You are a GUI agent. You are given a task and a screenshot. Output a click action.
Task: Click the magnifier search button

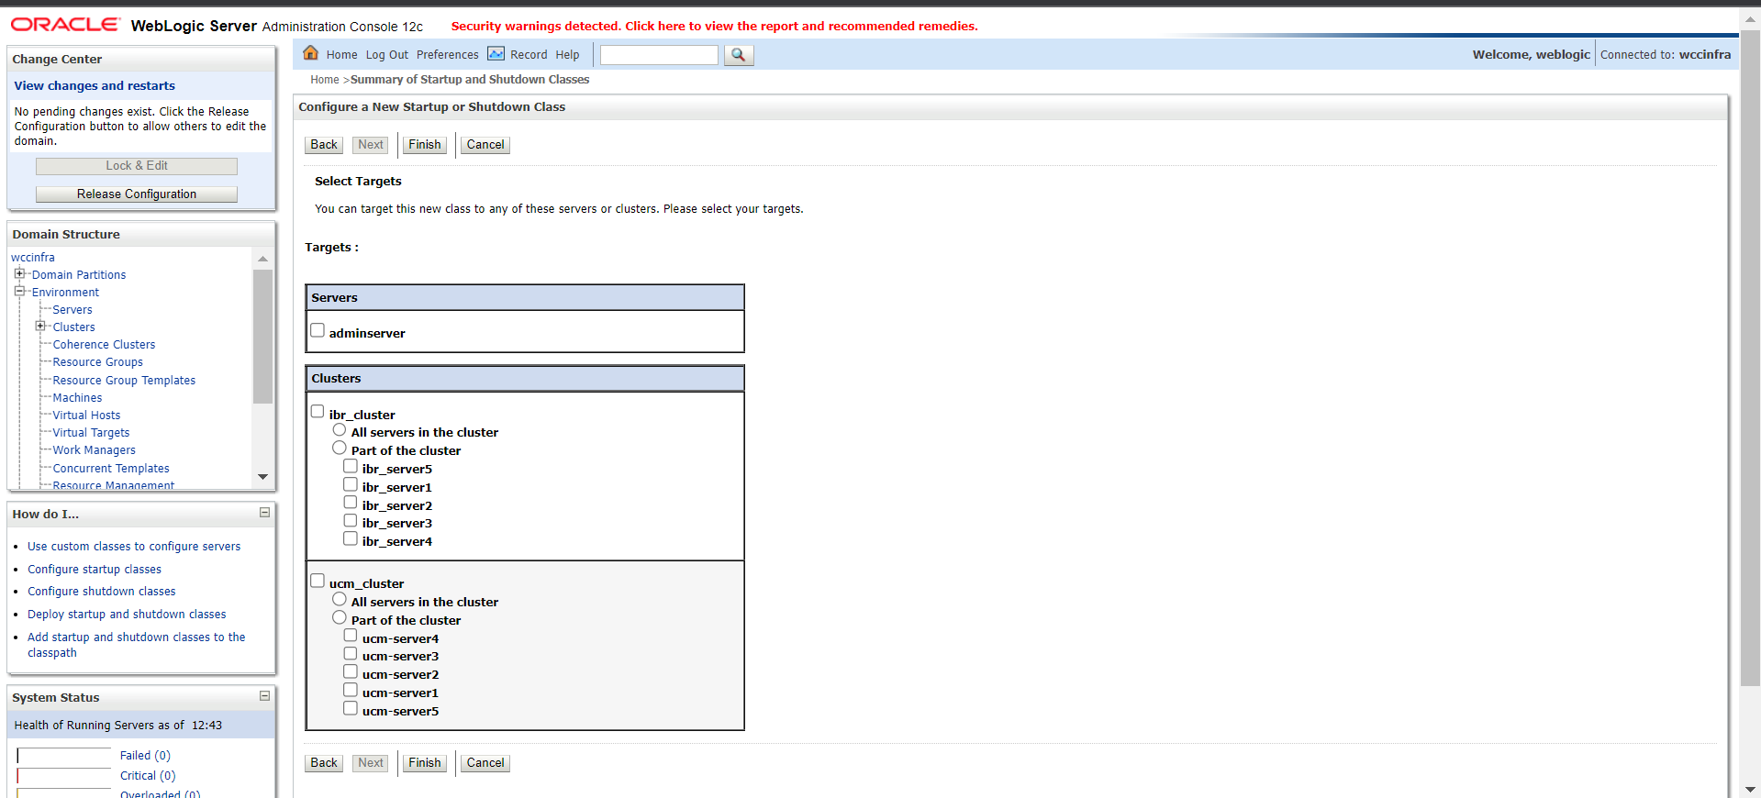click(x=739, y=55)
